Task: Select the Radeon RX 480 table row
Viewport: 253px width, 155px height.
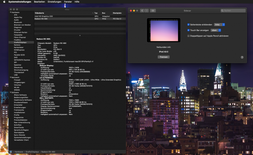Action: pyautogui.click(x=80, y=19)
